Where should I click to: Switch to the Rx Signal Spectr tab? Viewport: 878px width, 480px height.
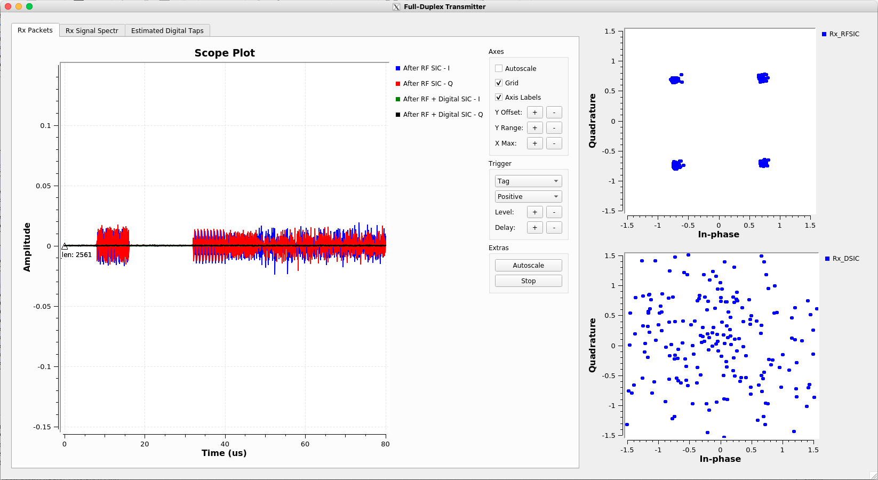(x=92, y=31)
